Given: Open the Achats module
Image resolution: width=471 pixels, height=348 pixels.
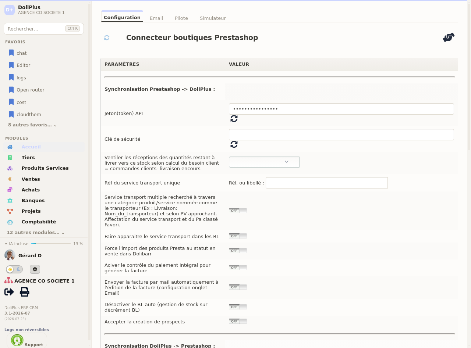Looking at the screenshot, I should [31, 190].
